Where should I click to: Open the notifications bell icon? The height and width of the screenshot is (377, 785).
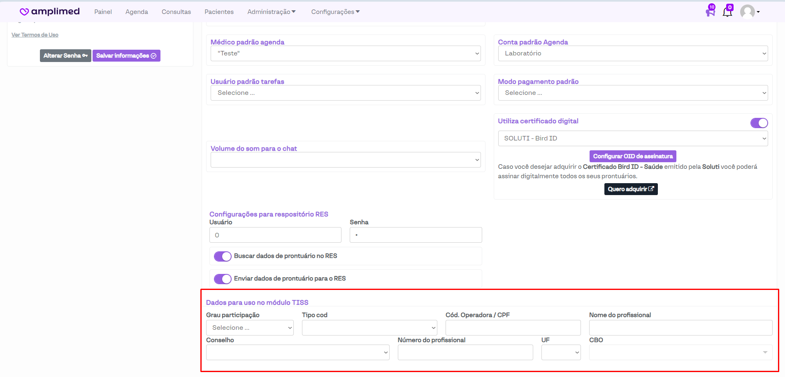tap(727, 11)
